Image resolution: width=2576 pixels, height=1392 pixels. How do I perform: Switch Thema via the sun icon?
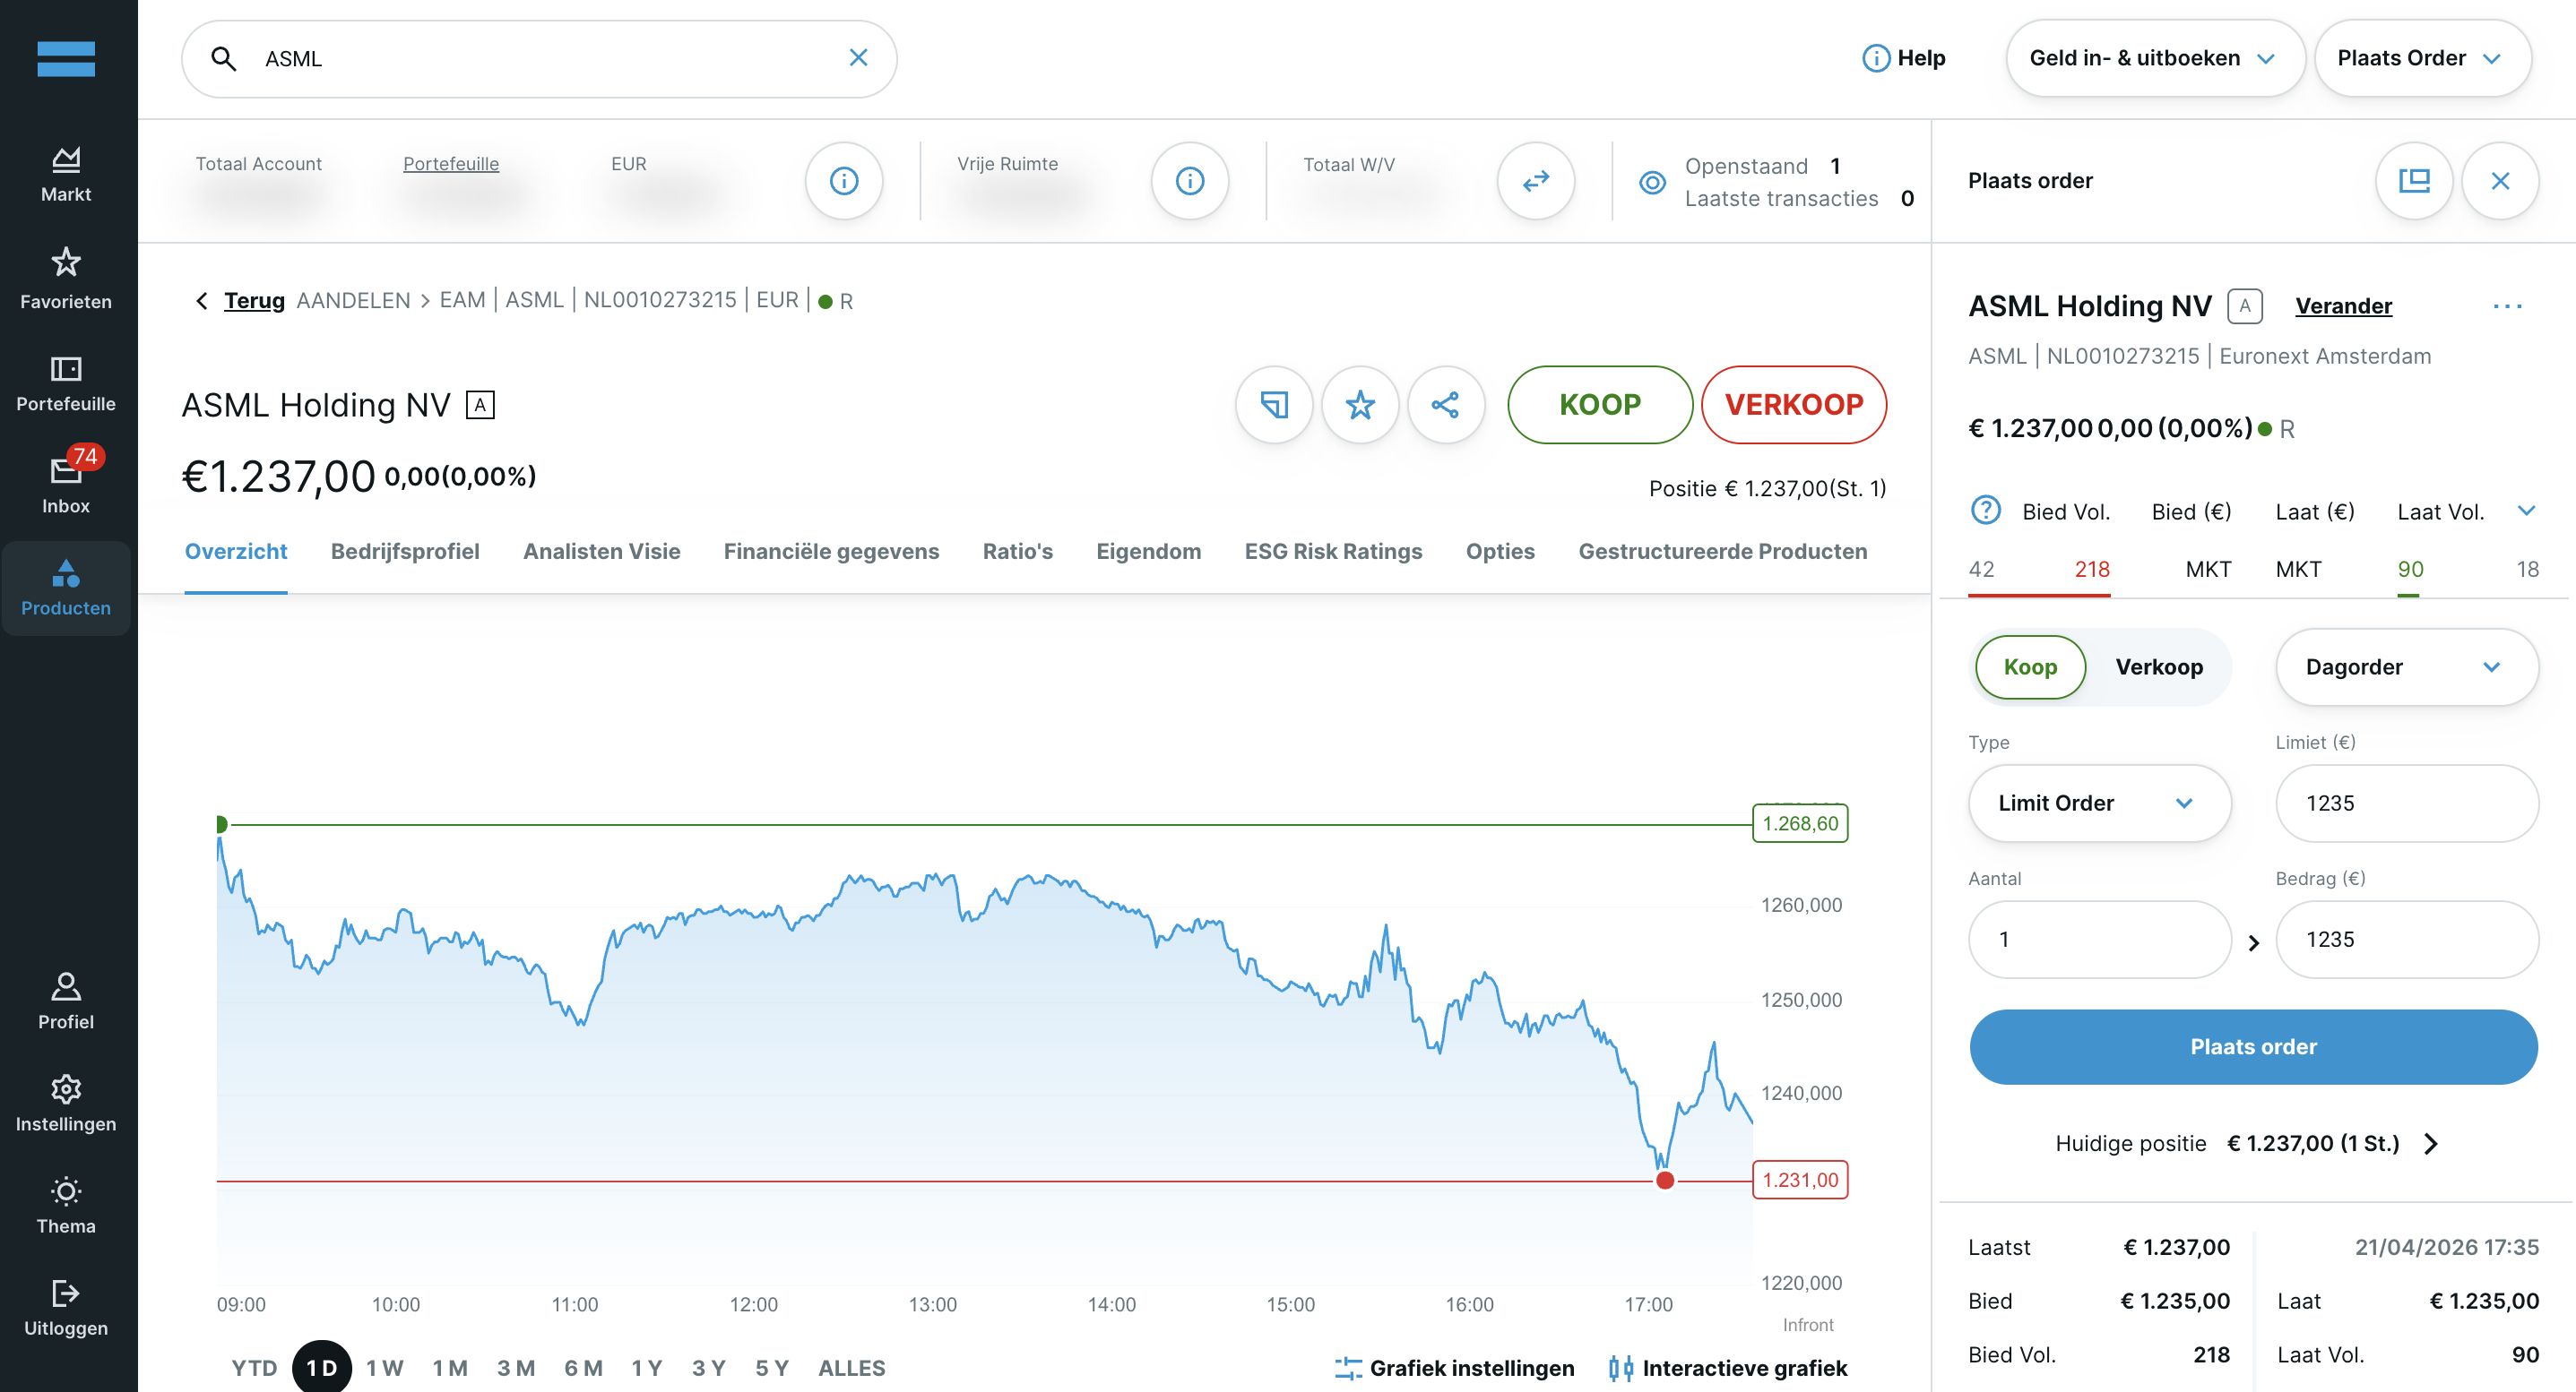pos(66,1191)
